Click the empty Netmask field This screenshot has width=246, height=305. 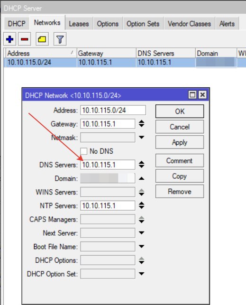tap(108, 138)
